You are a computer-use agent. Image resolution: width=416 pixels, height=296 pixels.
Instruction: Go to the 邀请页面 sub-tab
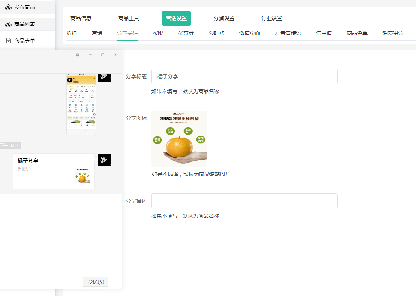coord(250,33)
